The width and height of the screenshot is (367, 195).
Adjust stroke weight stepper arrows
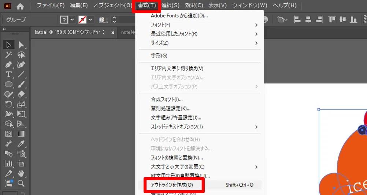(114, 20)
